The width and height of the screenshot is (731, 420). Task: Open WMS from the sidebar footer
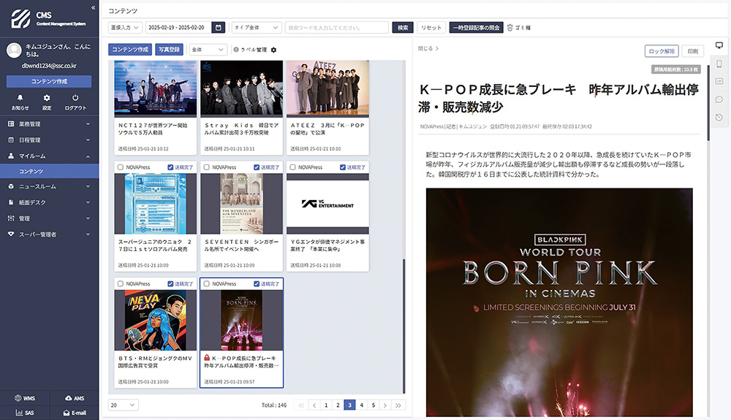25,398
